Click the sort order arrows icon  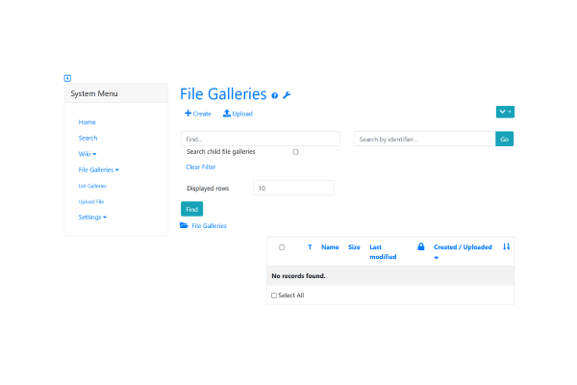click(507, 247)
